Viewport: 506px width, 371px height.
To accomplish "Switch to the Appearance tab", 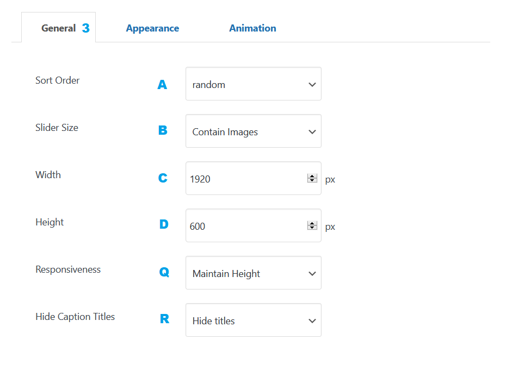I will (x=152, y=28).
